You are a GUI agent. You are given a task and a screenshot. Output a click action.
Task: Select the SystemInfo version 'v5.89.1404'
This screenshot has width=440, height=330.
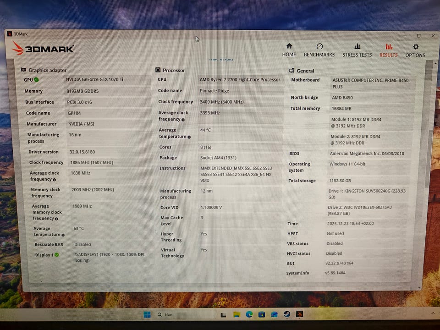click(335, 273)
